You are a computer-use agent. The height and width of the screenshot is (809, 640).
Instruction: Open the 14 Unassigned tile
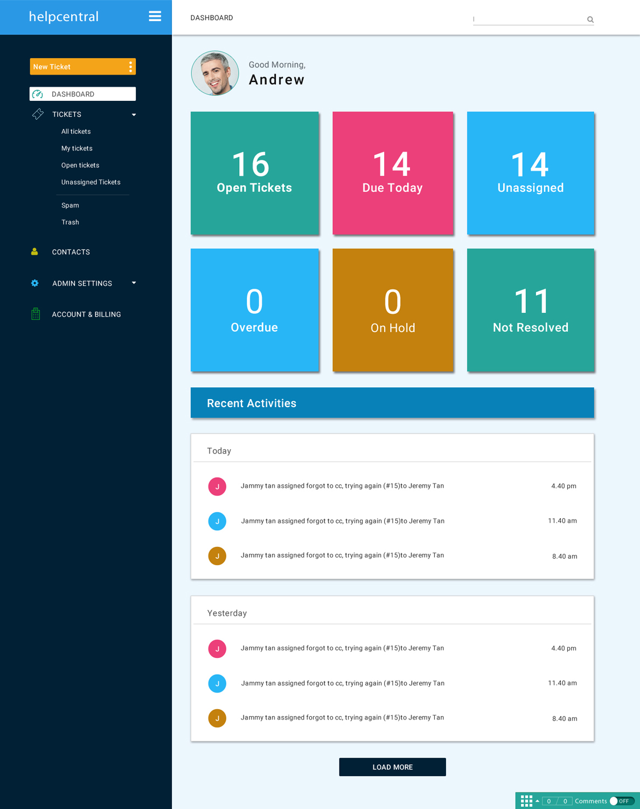tap(531, 173)
